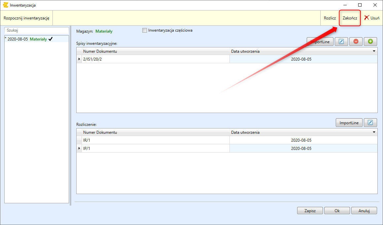Open the Spisy inwentaryzacyjne column dropdown arrow
The width and height of the screenshot is (383, 225).
[374, 51]
